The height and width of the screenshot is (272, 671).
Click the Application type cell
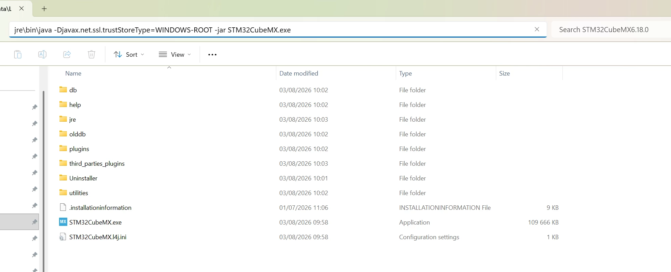click(415, 222)
